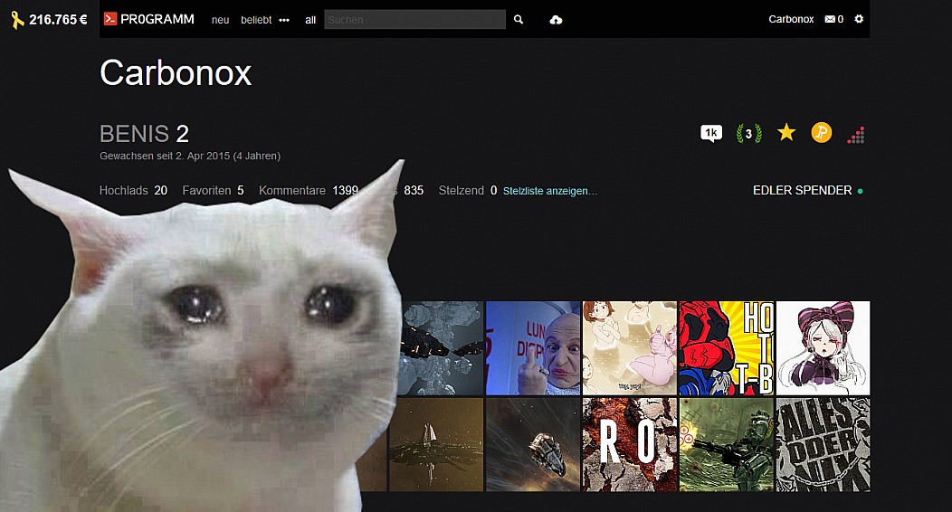Open the Kommentare 1399 tab

point(309,191)
